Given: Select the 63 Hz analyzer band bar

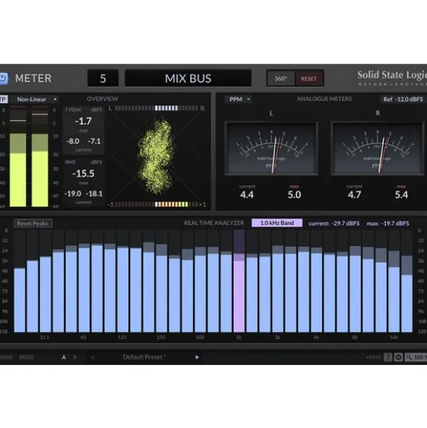Looking at the screenshot, I should point(84,281).
